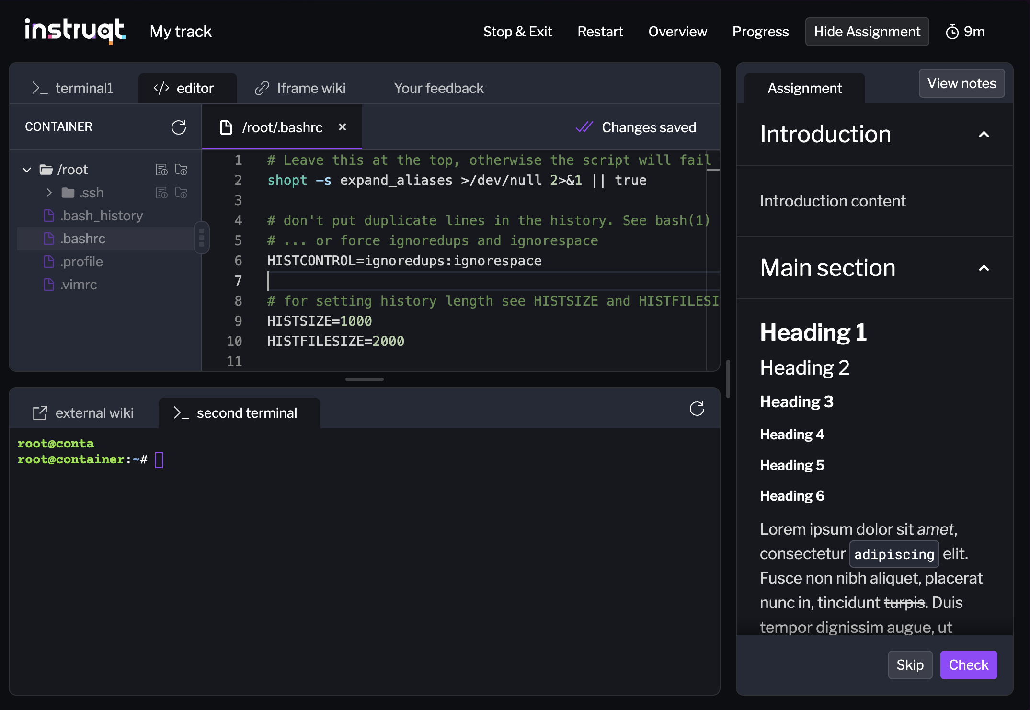Close the /root/.bashrc editor tab
Image resolution: width=1030 pixels, height=710 pixels.
click(342, 127)
